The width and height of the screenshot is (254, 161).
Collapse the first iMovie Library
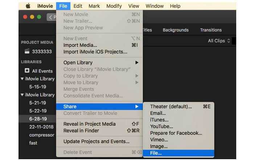(22, 79)
